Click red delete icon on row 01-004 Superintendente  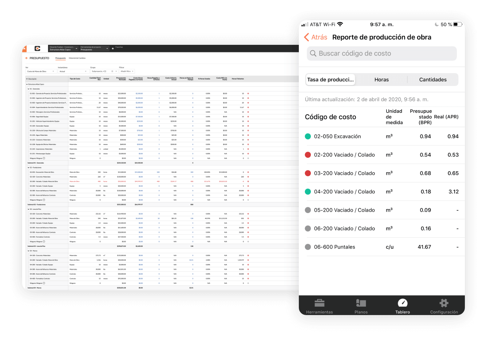248,107
